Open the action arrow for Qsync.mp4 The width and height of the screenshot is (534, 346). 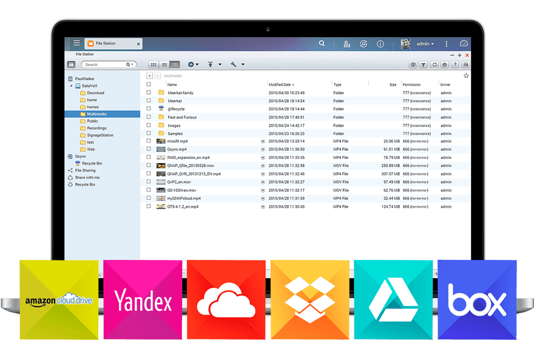[263, 149]
